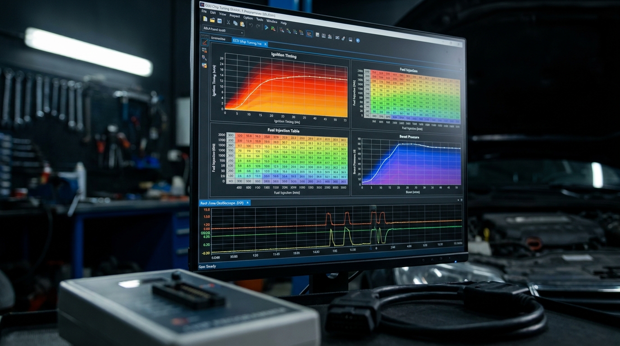Click the blue-outlined highlighted toolbar icon
620x346 pixels.
pyautogui.click(x=310, y=33)
